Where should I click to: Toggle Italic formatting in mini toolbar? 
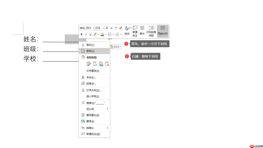pos(86,35)
